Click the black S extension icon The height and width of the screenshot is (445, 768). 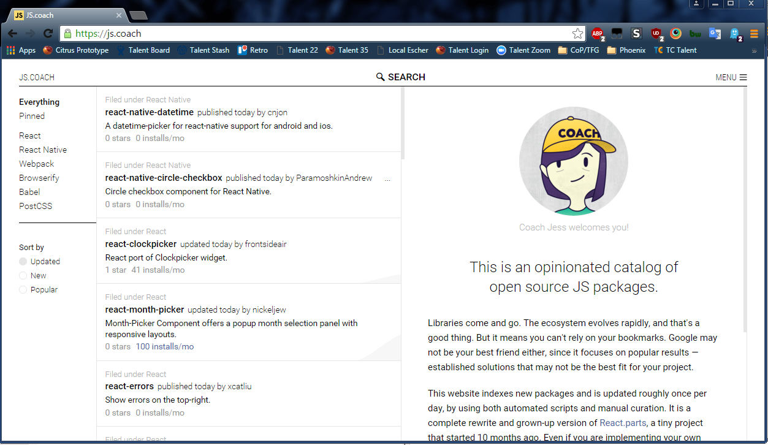pos(636,34)
